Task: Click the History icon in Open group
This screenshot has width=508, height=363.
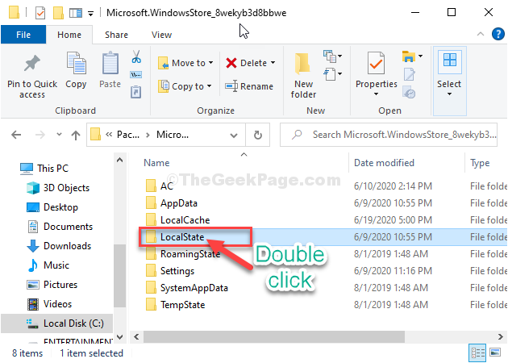Action: [409, 92]
